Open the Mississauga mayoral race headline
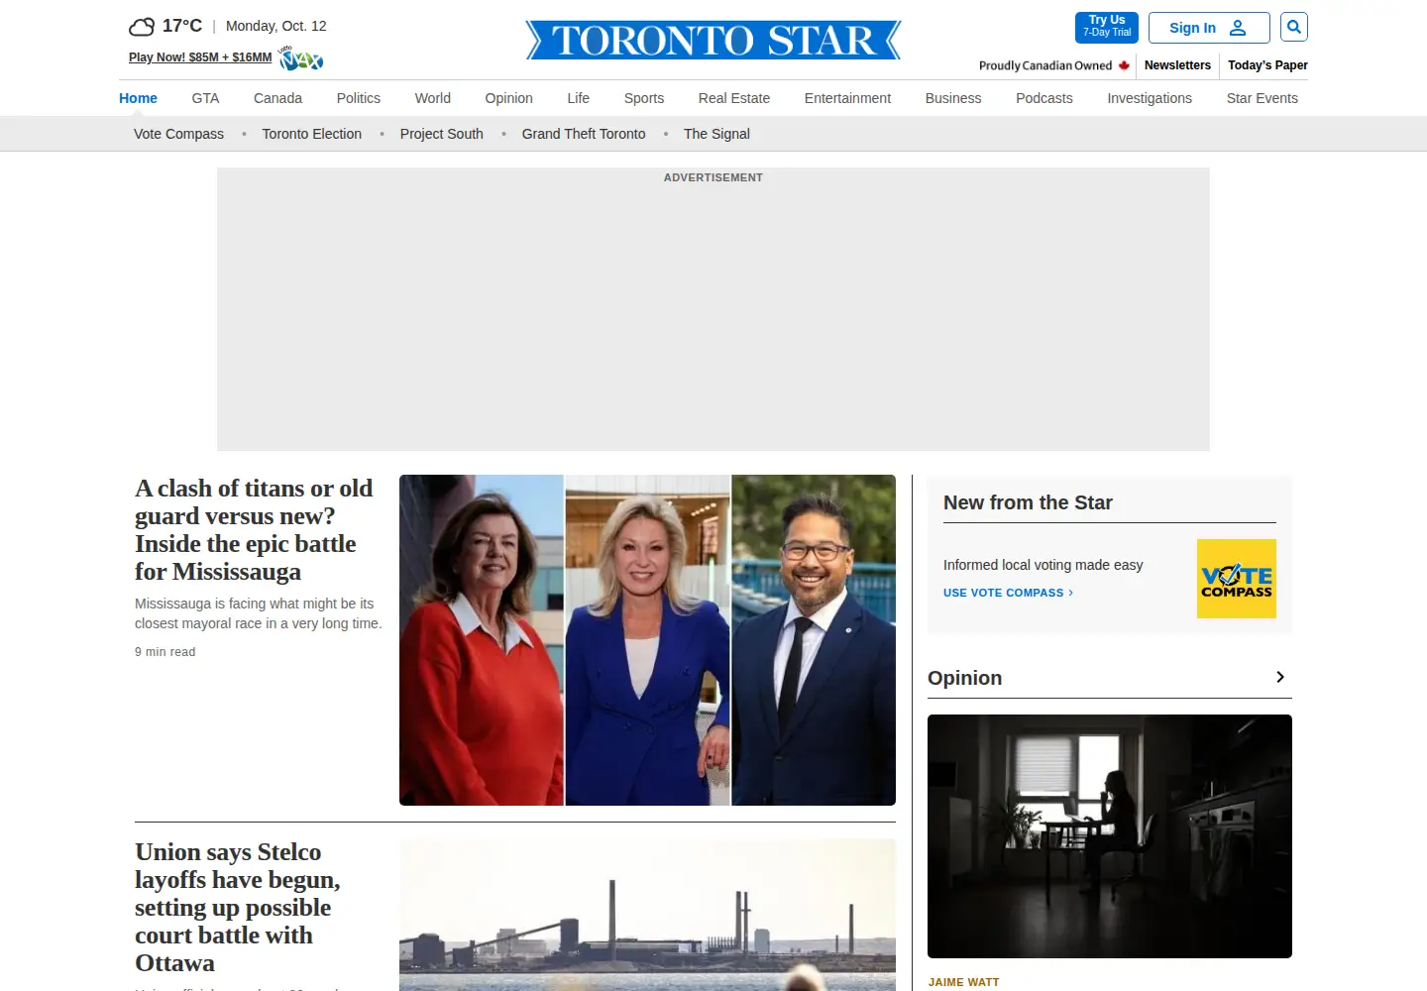 click(x=254, y=530)
